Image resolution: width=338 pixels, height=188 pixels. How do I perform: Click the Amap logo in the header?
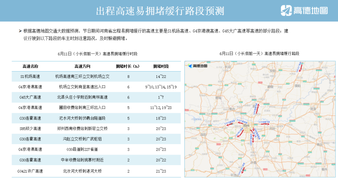(305, 10)
